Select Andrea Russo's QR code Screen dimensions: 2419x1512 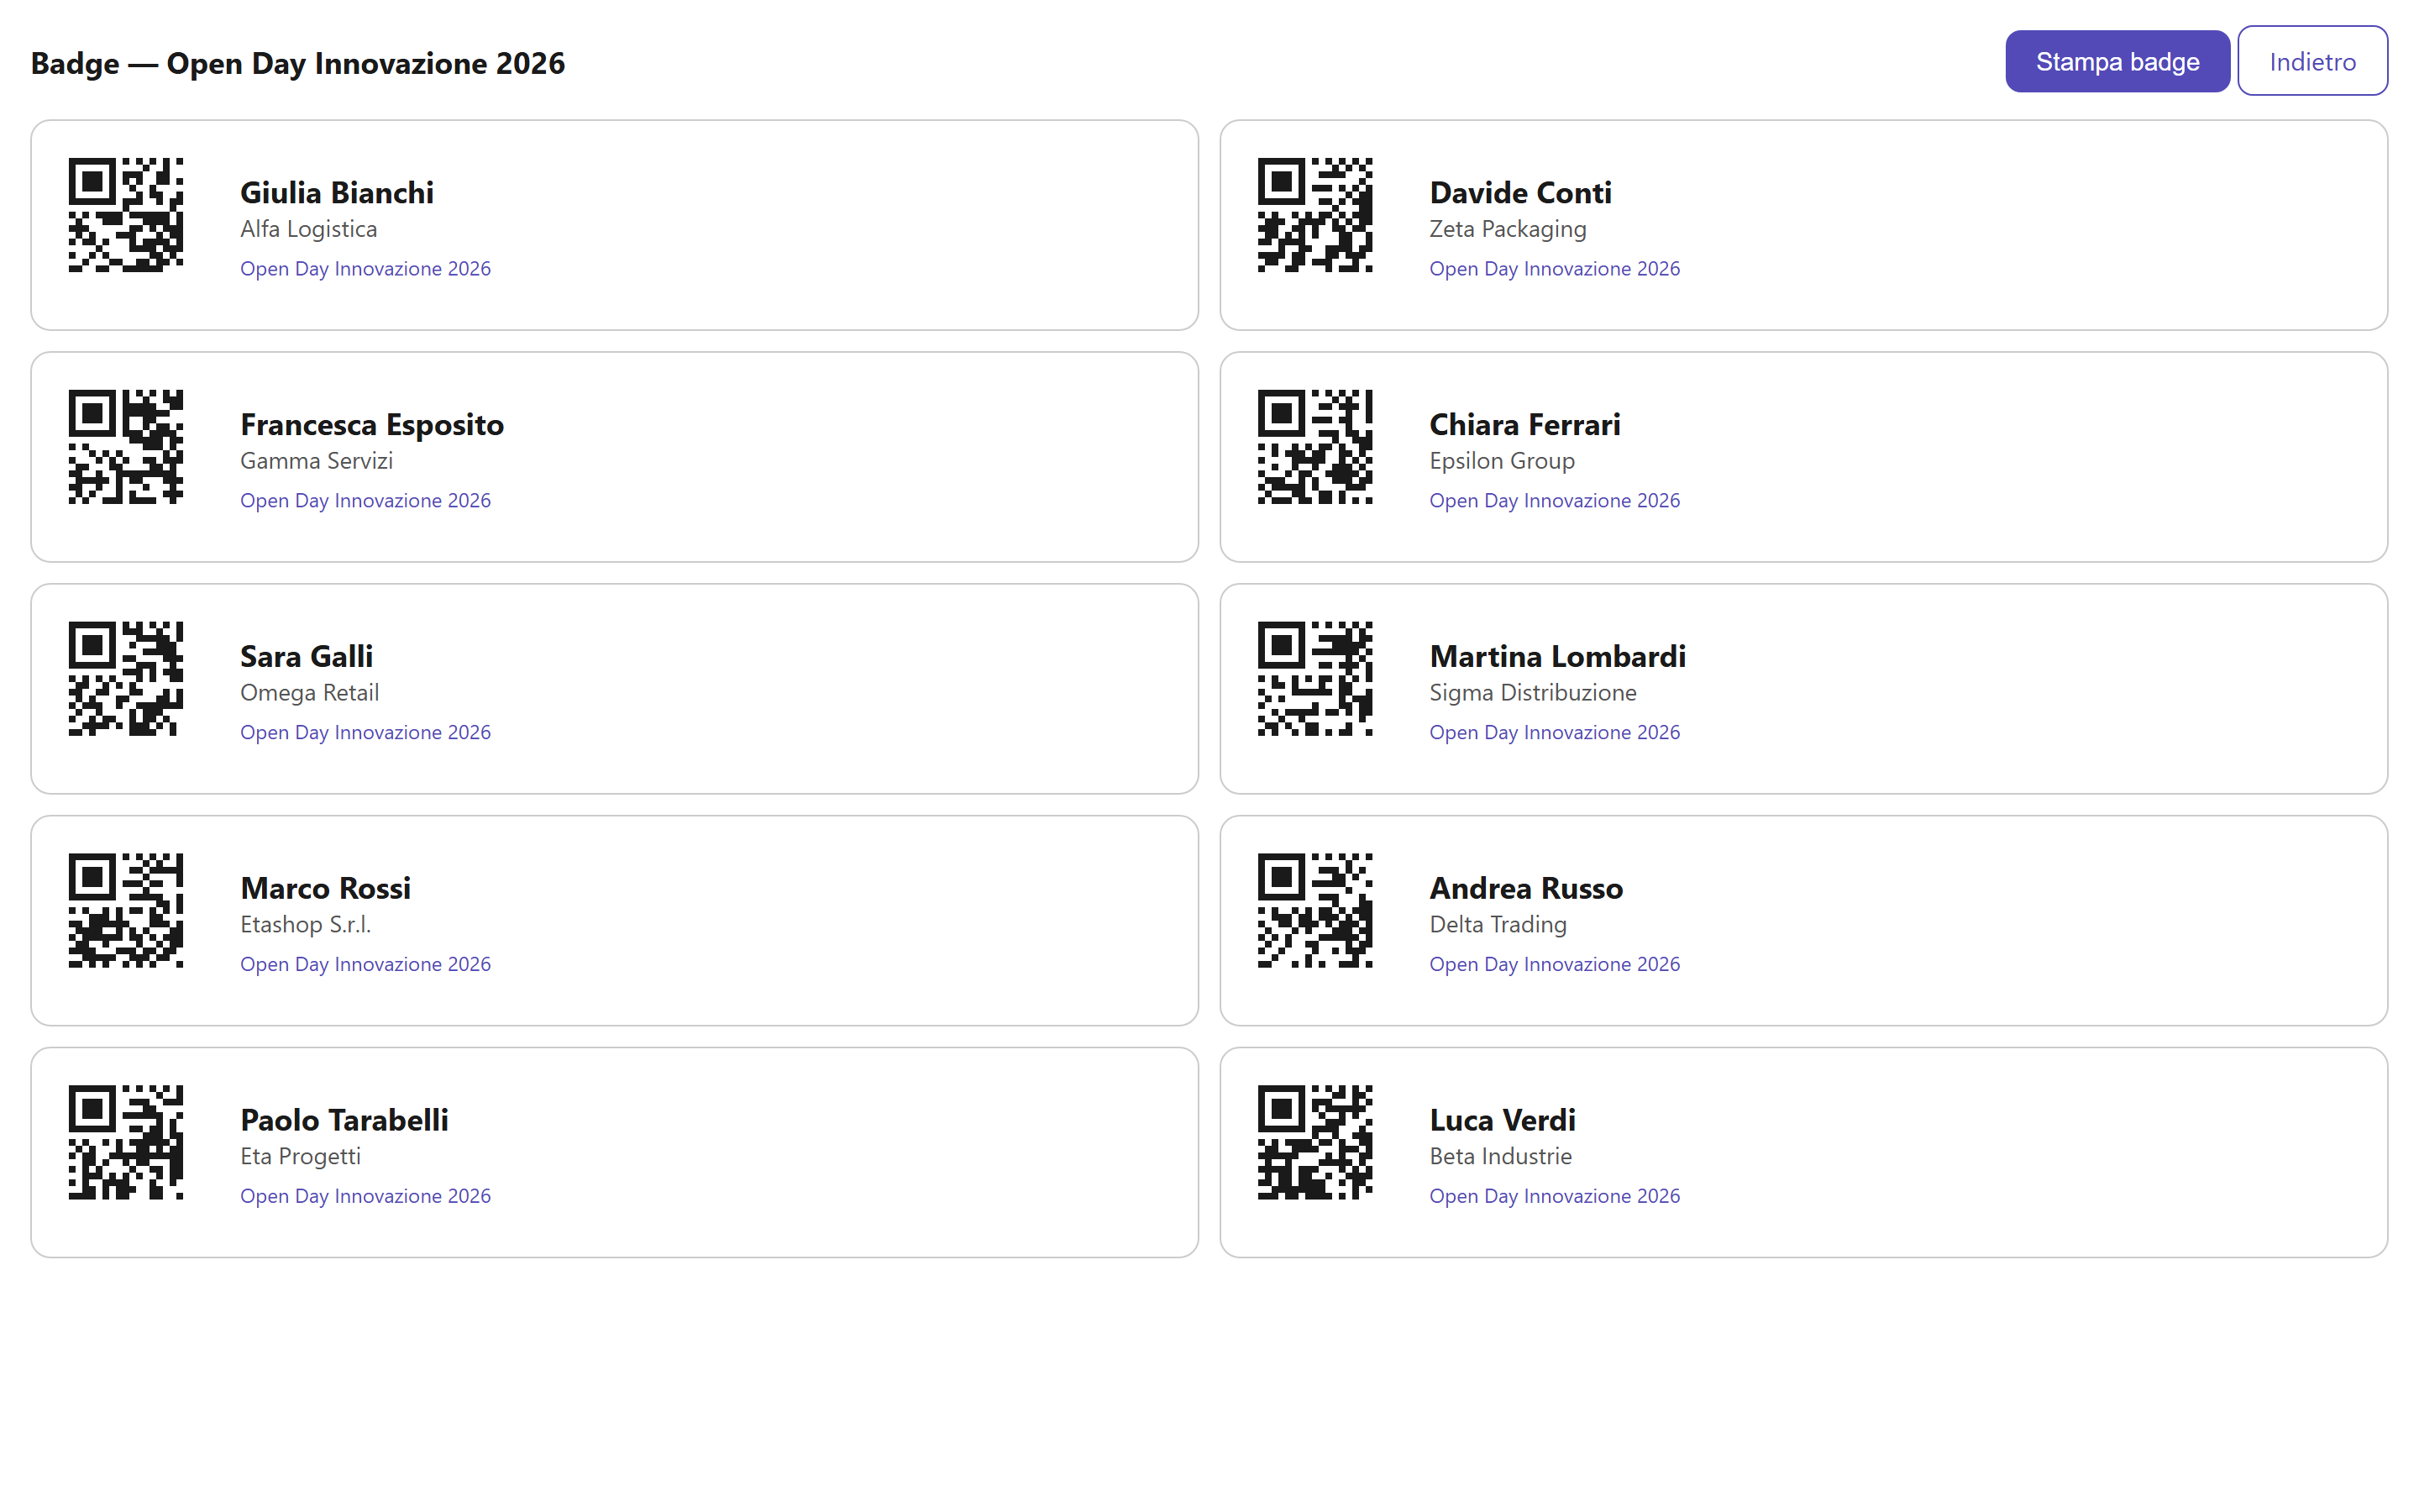click(x=1314, y=911)
